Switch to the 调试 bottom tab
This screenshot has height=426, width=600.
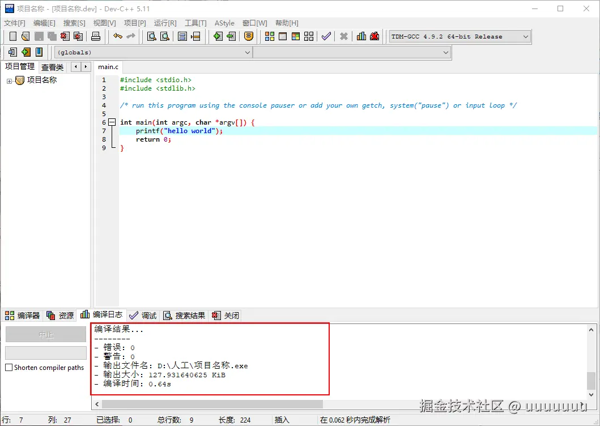(x=143, y=316)
